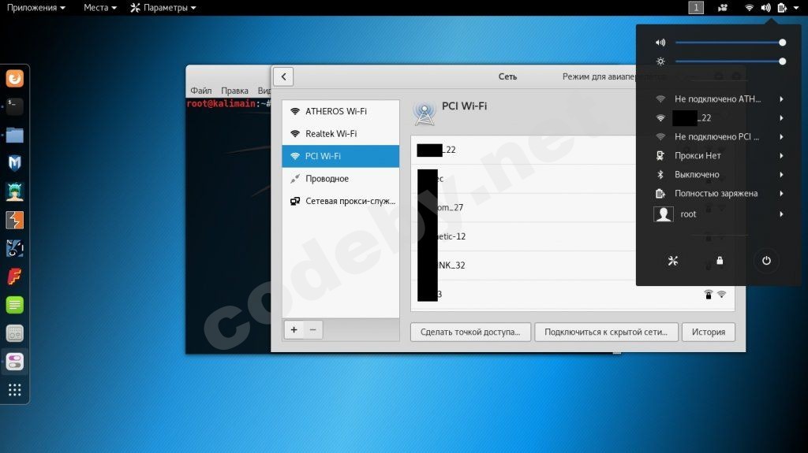Open the Files folder dock icon

point(14,135)
